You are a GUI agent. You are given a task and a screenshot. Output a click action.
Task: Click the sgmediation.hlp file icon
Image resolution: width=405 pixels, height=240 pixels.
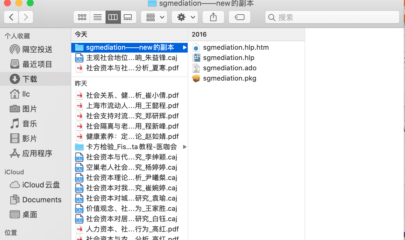pos(196,58)
